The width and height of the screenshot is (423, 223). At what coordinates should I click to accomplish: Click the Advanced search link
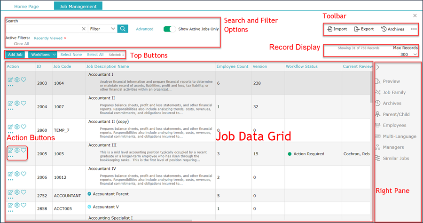click(x=145, y=29)
